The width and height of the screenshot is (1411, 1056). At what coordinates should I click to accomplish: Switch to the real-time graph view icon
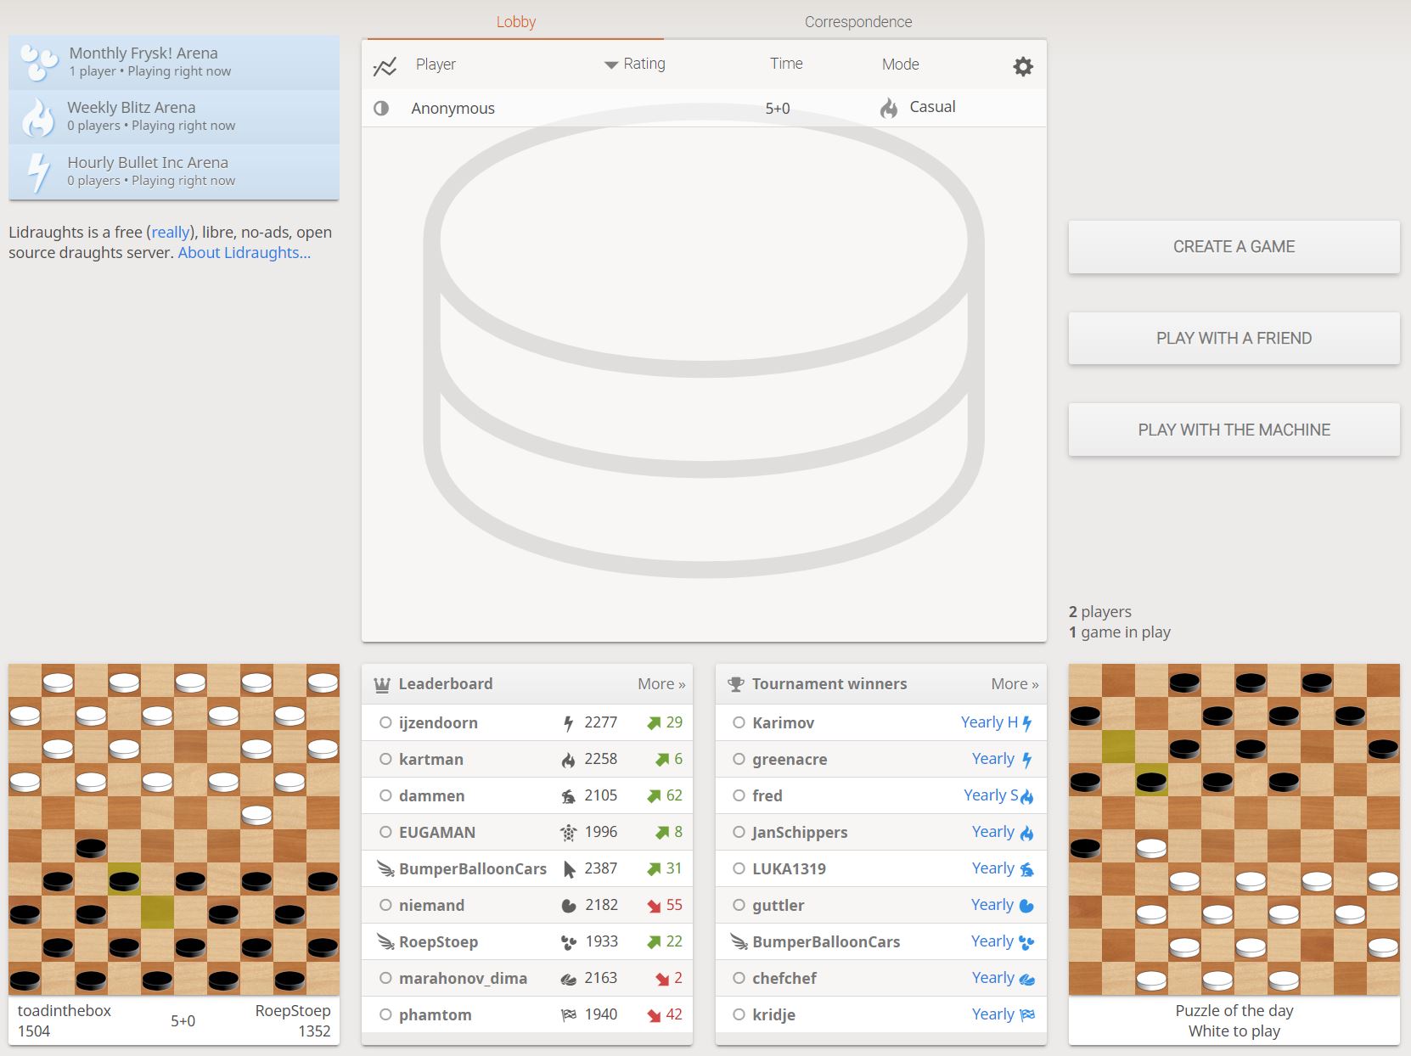(385, 66)
